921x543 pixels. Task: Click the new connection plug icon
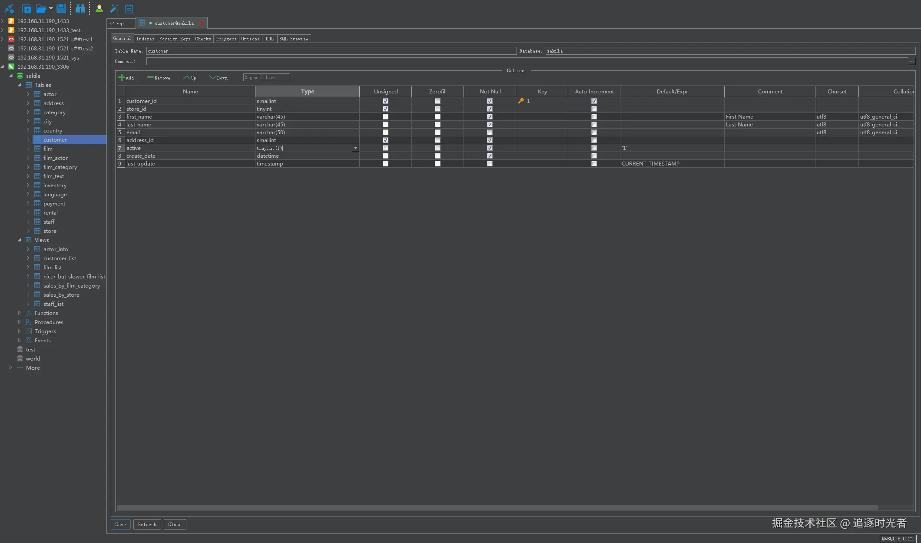9,8
